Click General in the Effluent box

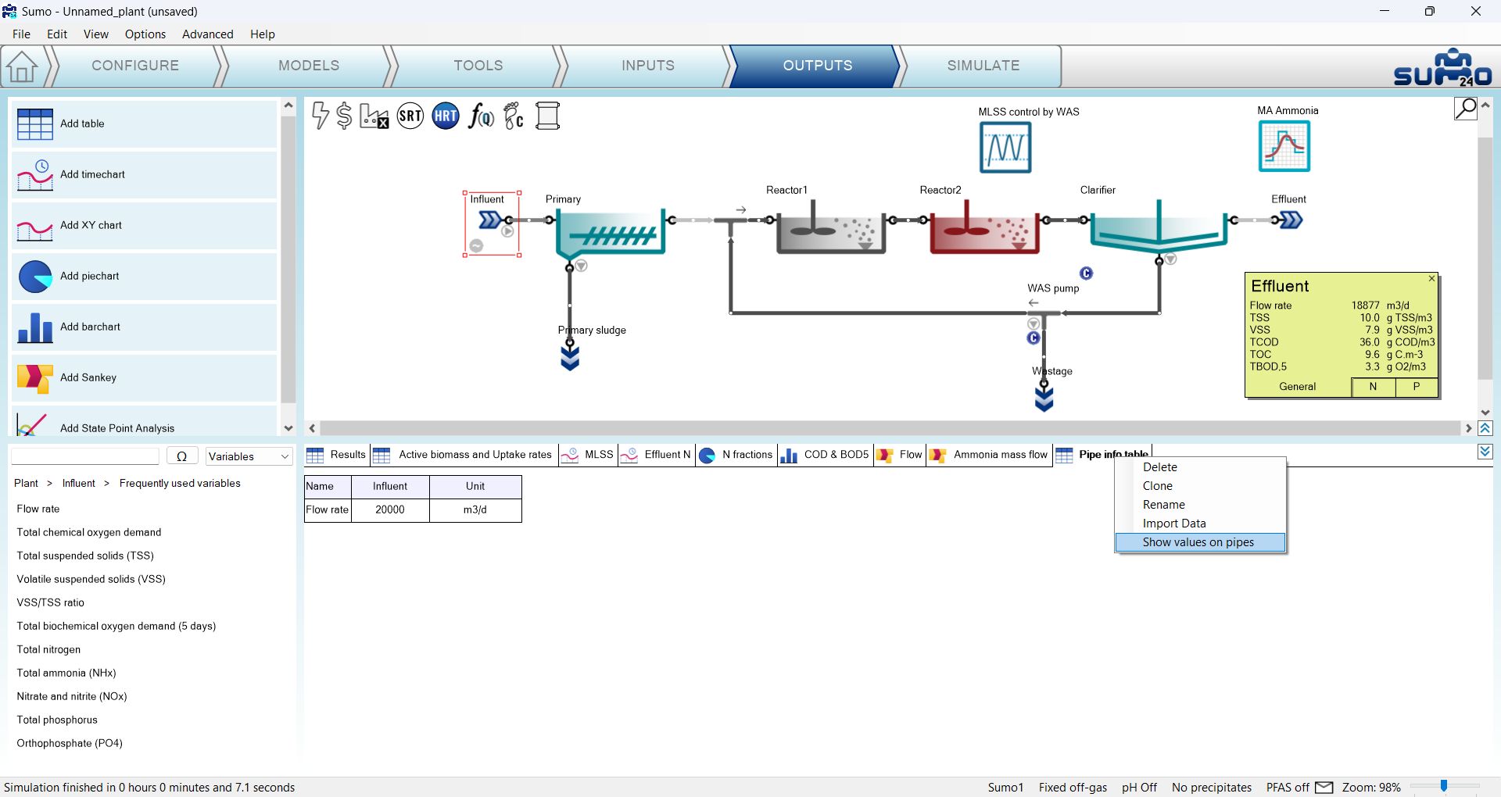pyautogui.click(x=1298, y=387)
